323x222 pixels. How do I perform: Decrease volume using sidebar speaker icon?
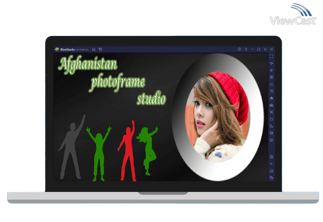[x=271, y=70]
